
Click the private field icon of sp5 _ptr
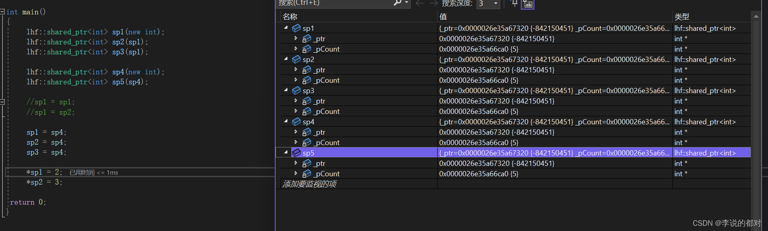click(307, 163)
